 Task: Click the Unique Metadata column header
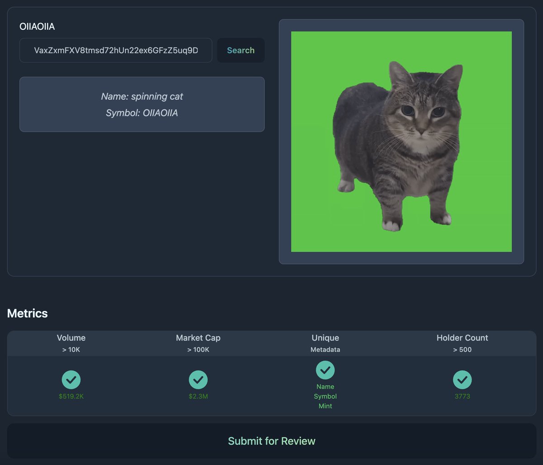point(325,343)
